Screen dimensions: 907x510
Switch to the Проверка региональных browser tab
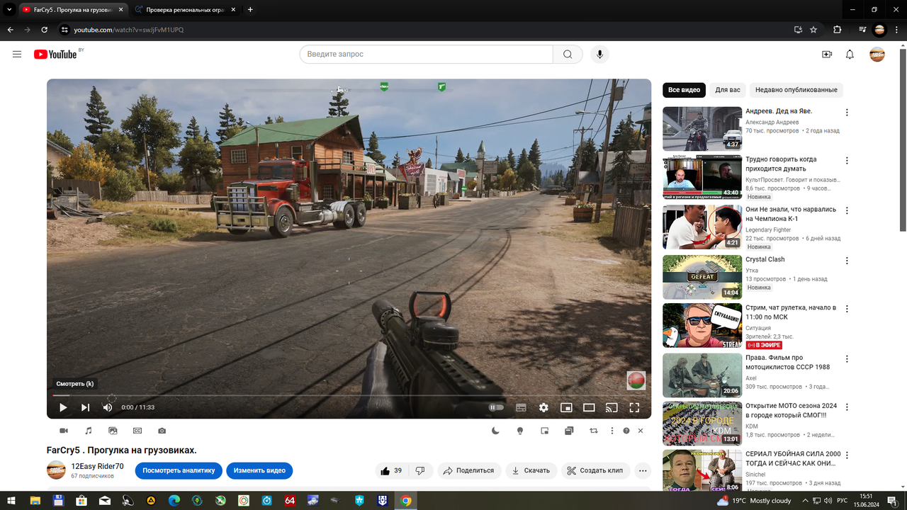(x=184, y=10)
